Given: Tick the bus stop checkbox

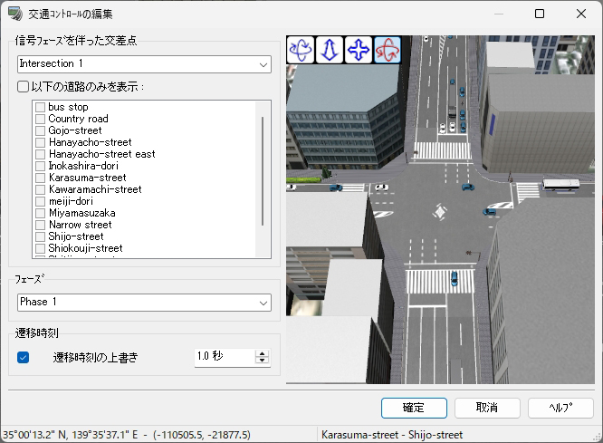Looking at the screenshot, I should pyautogui.click(x=40, y=107).
